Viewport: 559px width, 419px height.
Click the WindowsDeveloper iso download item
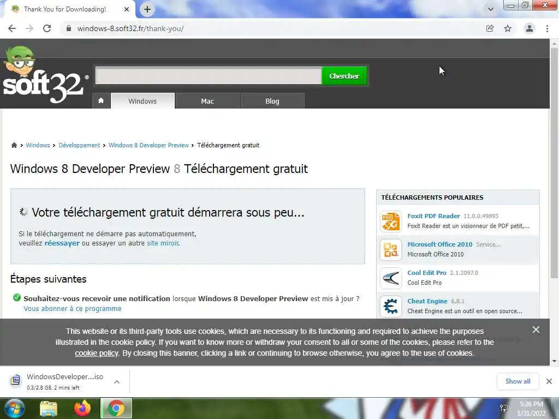[65, 381]
